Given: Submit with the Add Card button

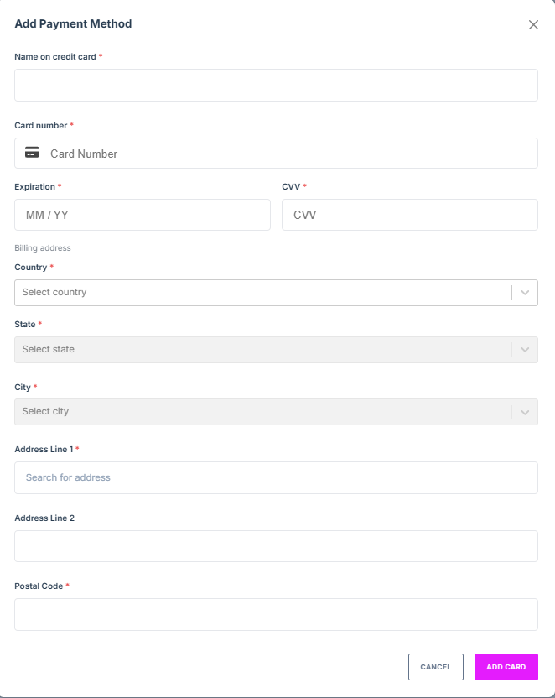Looking at the screenshot, I should (x=506, y=667).
